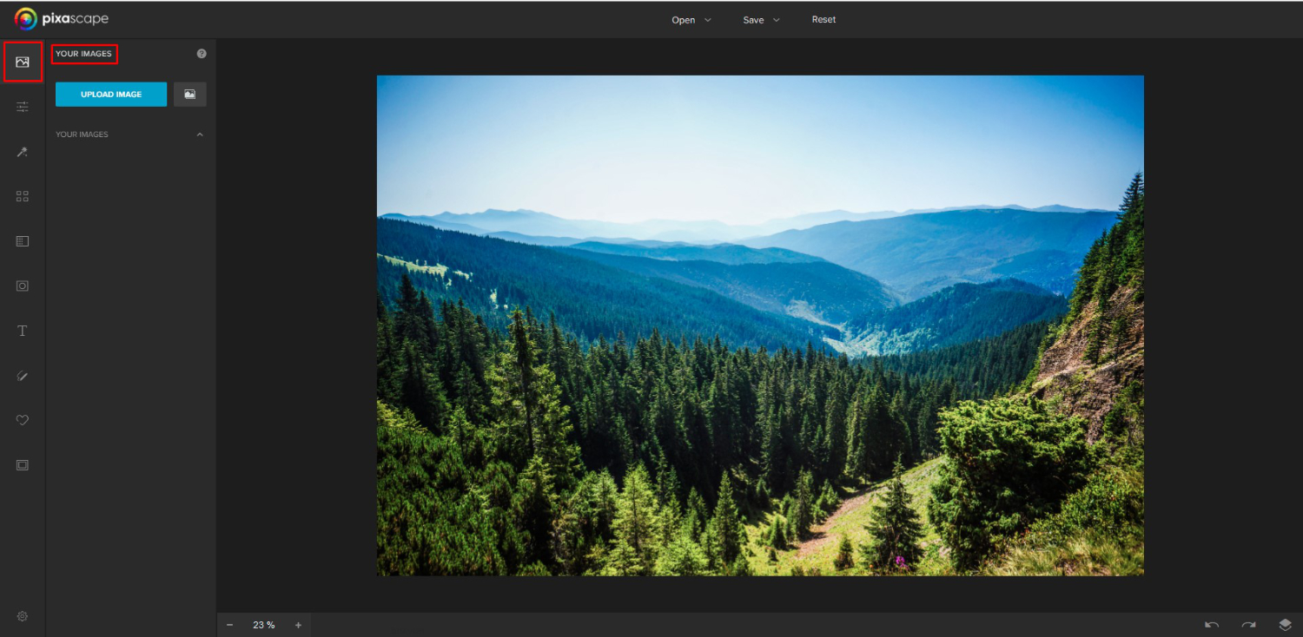This screenshot has height=637, width=1303.
Task: Collapse the YOUR IMAGES section chevron
Action: 200,135
